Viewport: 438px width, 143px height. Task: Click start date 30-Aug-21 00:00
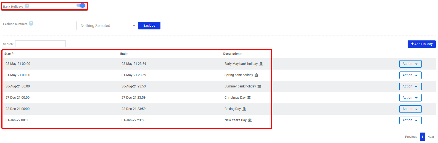18,86
